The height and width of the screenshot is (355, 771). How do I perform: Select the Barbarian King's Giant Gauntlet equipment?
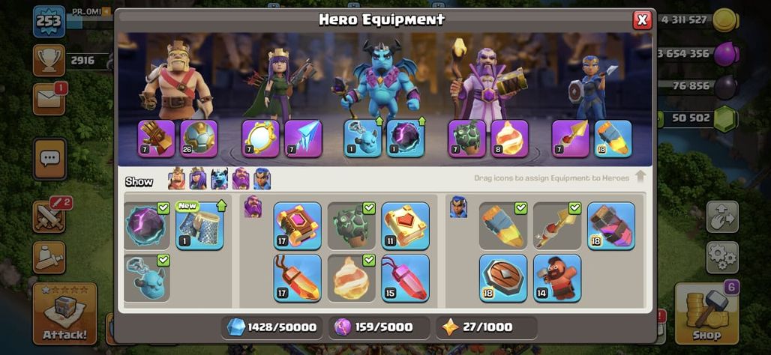pos(156,139)
